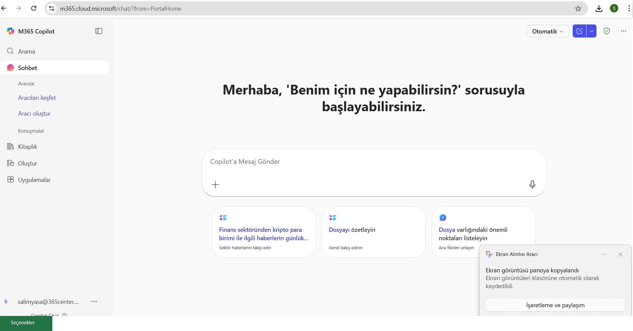Close the Ekran Alıntısı Aracı notification
The height and width of the screenshot is (331, 633).
click(x=620, y=255)
